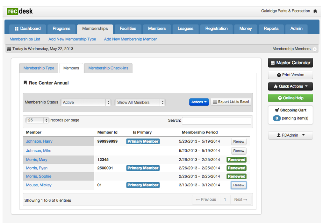Screen dimensions: 323x223
Task: Open the Show All Members dropdown
Action: point(140,102)
